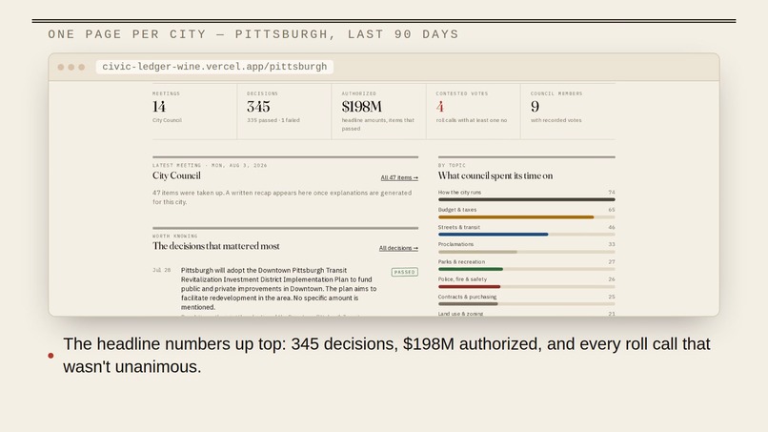This screenshot has height=432, width=768.
Task: Click the 'Streets & transit' blue bar
Action: [x=494, y=235]
